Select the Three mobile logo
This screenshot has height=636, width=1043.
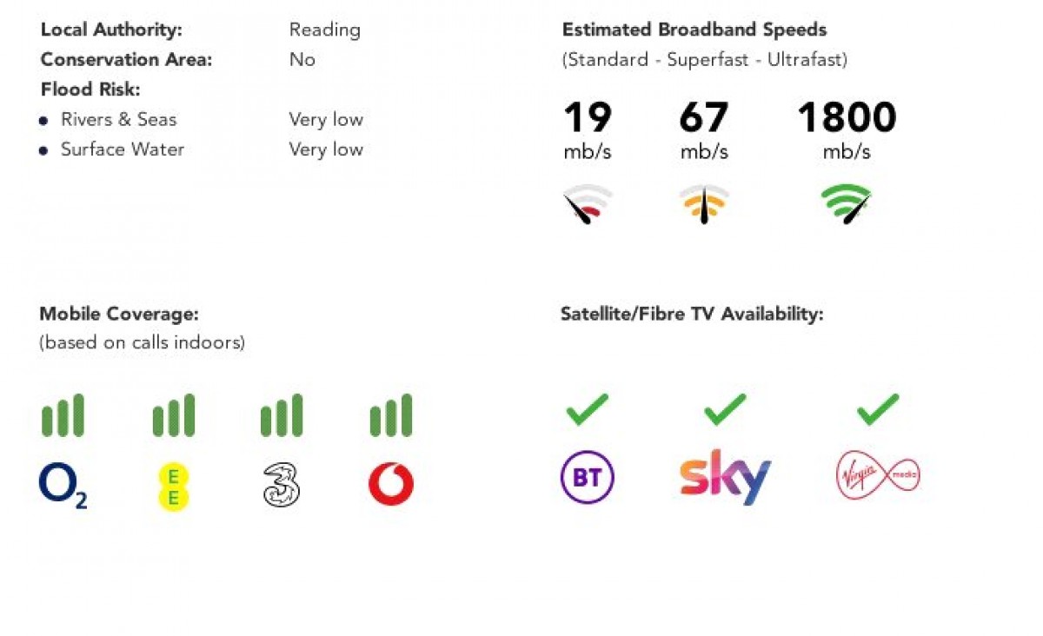[x=282, y=485]
